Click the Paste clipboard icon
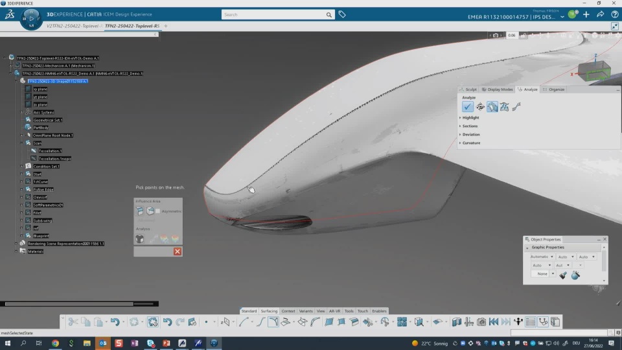 pyautogui.click(x=98, y=322)
